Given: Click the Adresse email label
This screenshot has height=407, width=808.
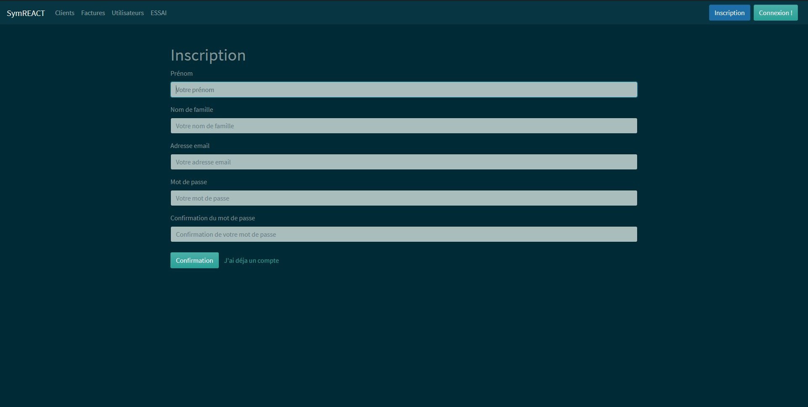Looking at the screenshot, I should pos(190,146).
